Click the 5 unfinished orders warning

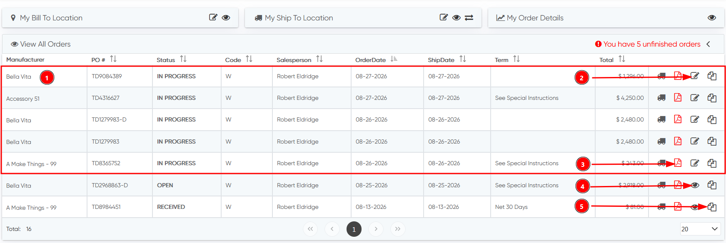pos(648,44)
